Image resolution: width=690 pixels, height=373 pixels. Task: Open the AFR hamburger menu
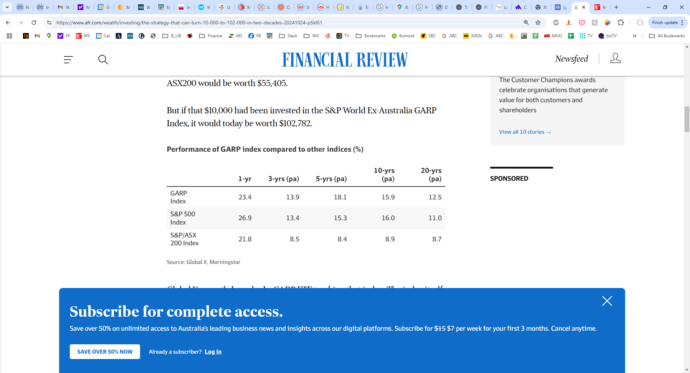[x=68, y=60]
